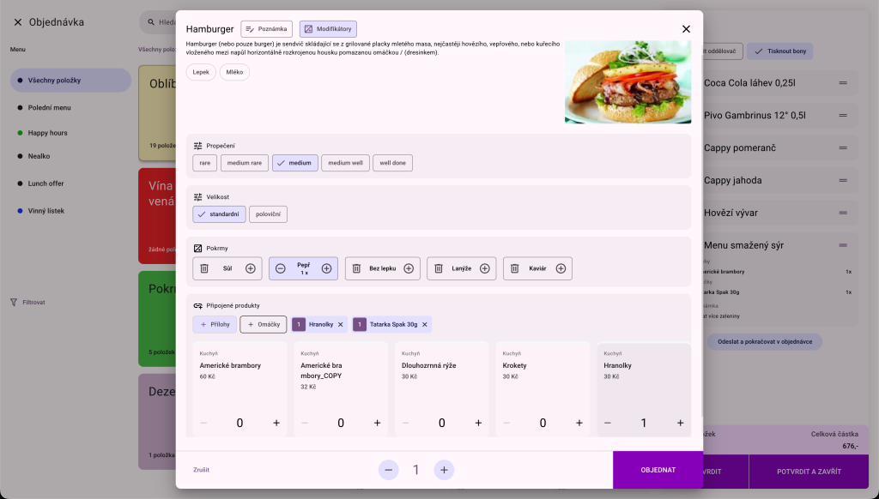Choose the poloviční size option
Viewport: 879px width, 499px height.
click(x=268, y=214)
